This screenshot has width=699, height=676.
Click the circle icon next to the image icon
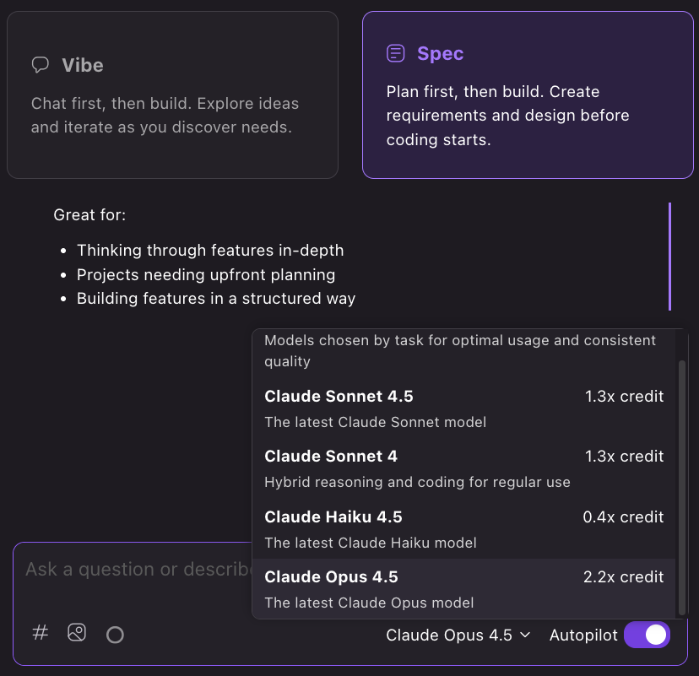coord(115,635)
